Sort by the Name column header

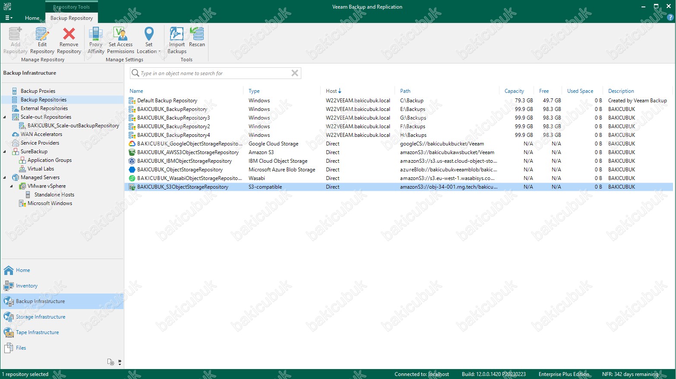136,91
